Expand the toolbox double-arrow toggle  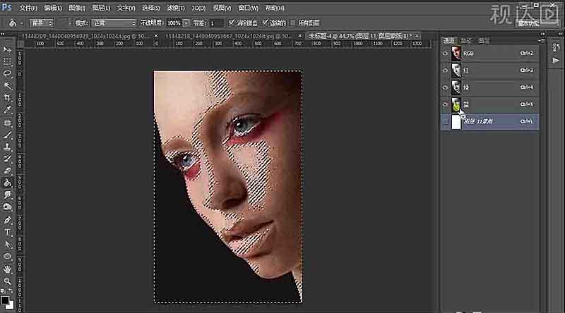click(x=3, y=35)
